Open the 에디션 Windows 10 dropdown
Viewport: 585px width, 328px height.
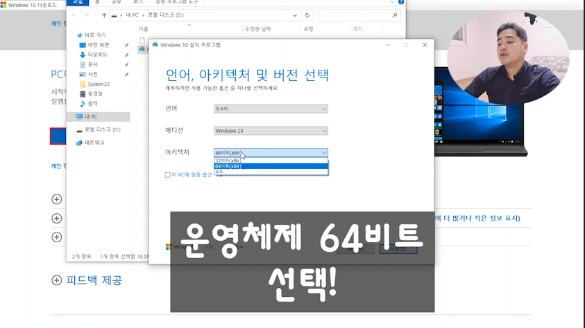pos(271,131)
